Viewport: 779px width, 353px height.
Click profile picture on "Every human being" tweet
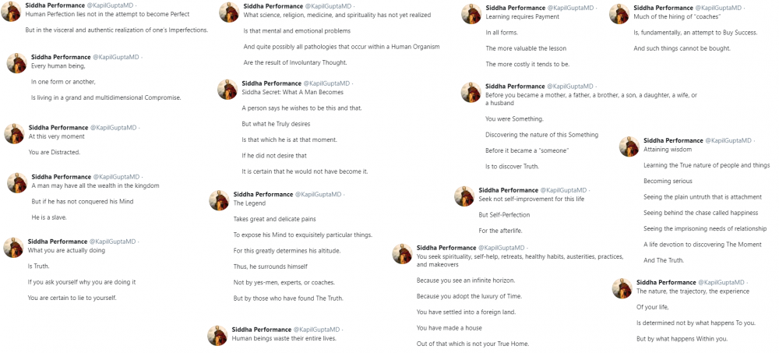tap(17, 63)
